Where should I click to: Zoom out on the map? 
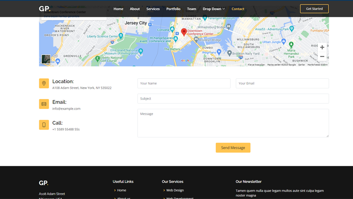[322, 57]
